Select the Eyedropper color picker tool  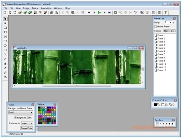click(x=5, y=68)
